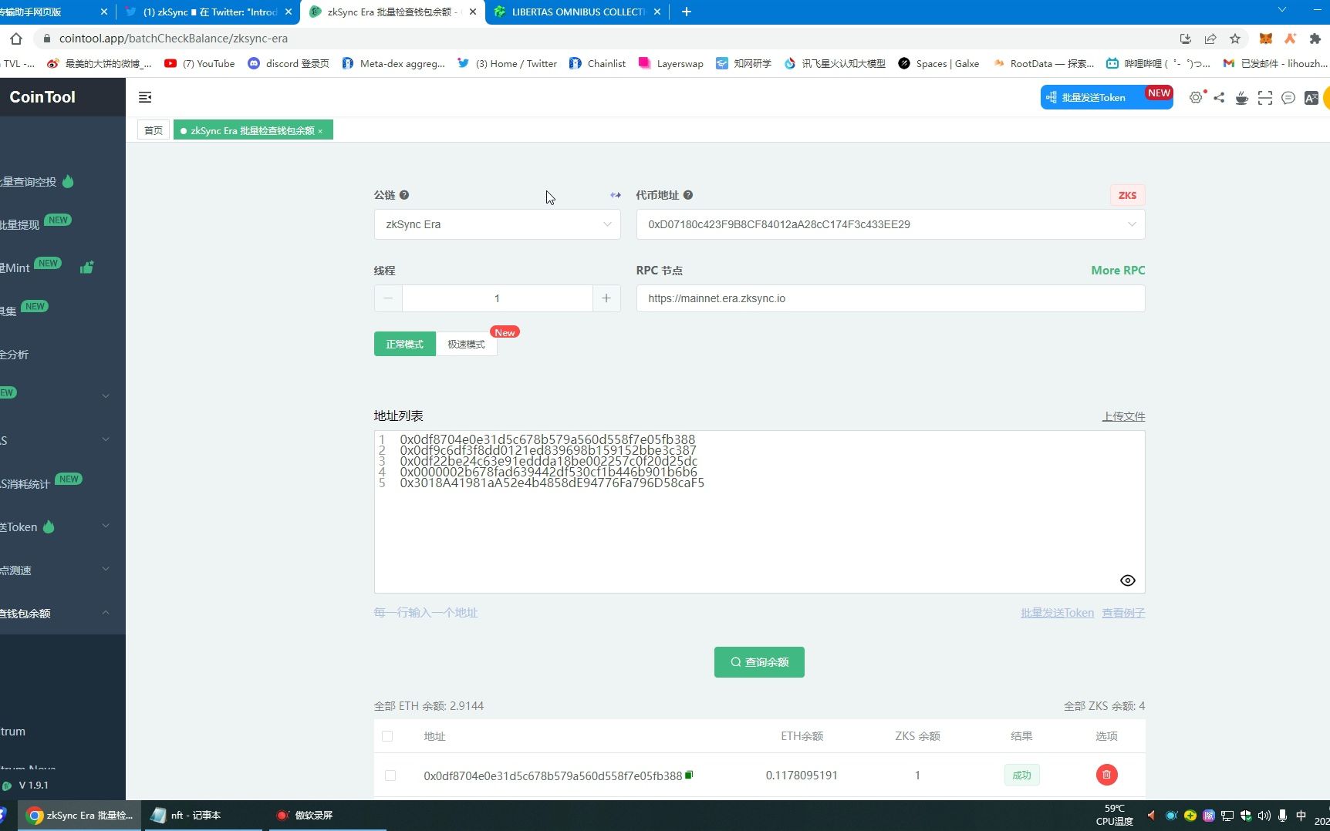Image resolution: width=1330 pixels, height=831 pixels.
Task: Click 批量发送Token link below address list
Action: (x=1057, y=613)
